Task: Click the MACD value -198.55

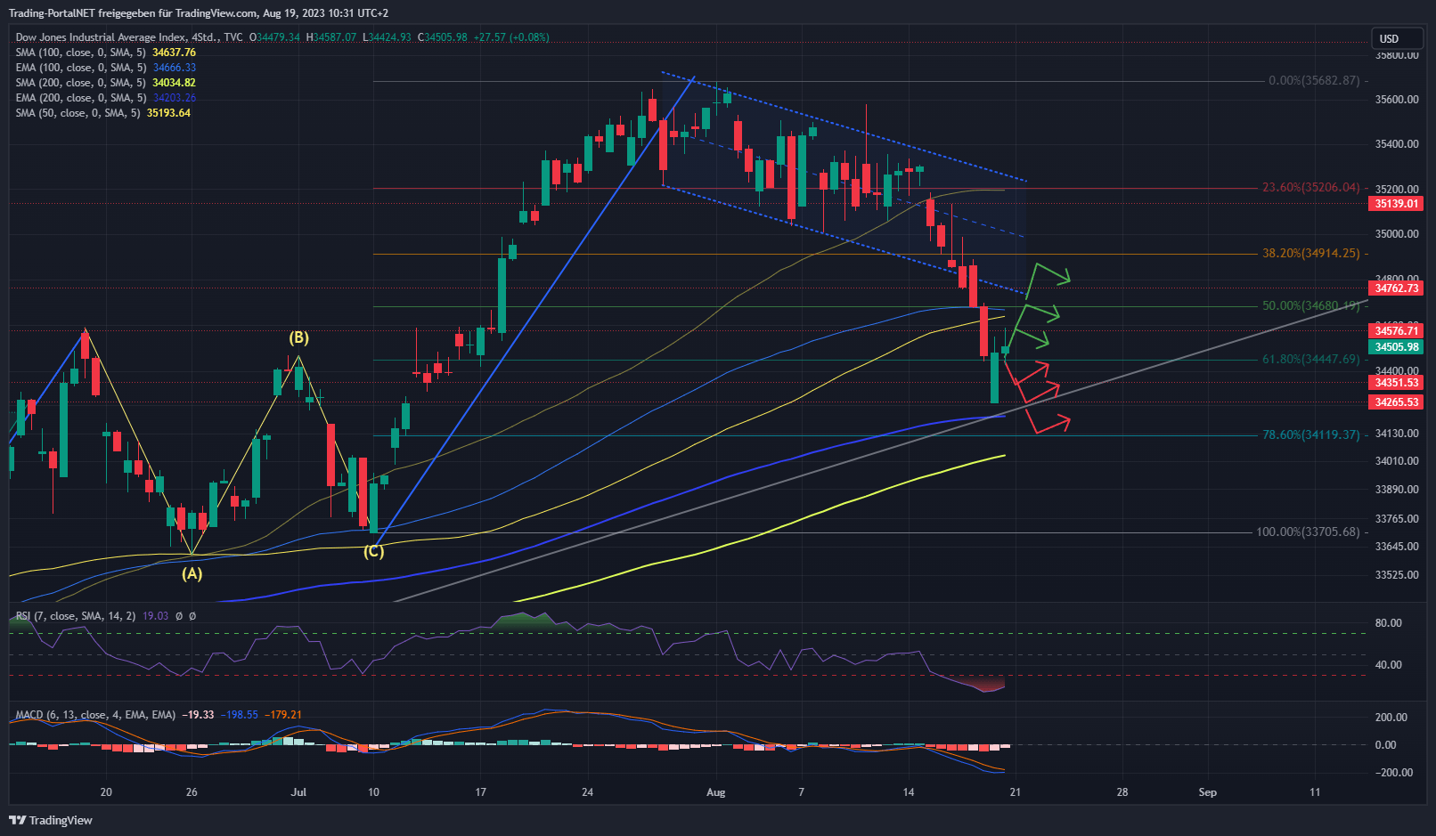Action: pos(241,715)
